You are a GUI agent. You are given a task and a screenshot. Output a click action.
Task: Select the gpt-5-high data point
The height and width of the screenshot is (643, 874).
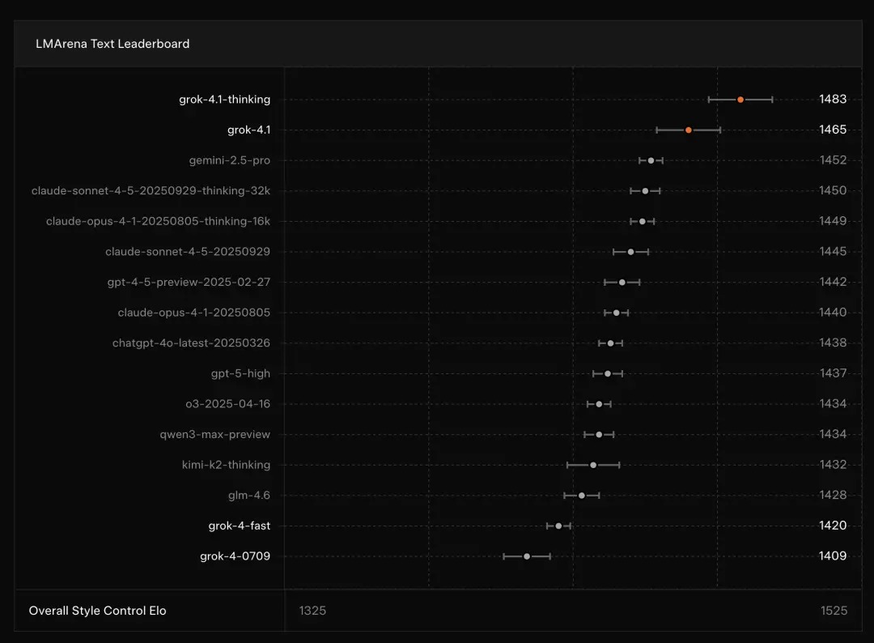tap(606, 373)
